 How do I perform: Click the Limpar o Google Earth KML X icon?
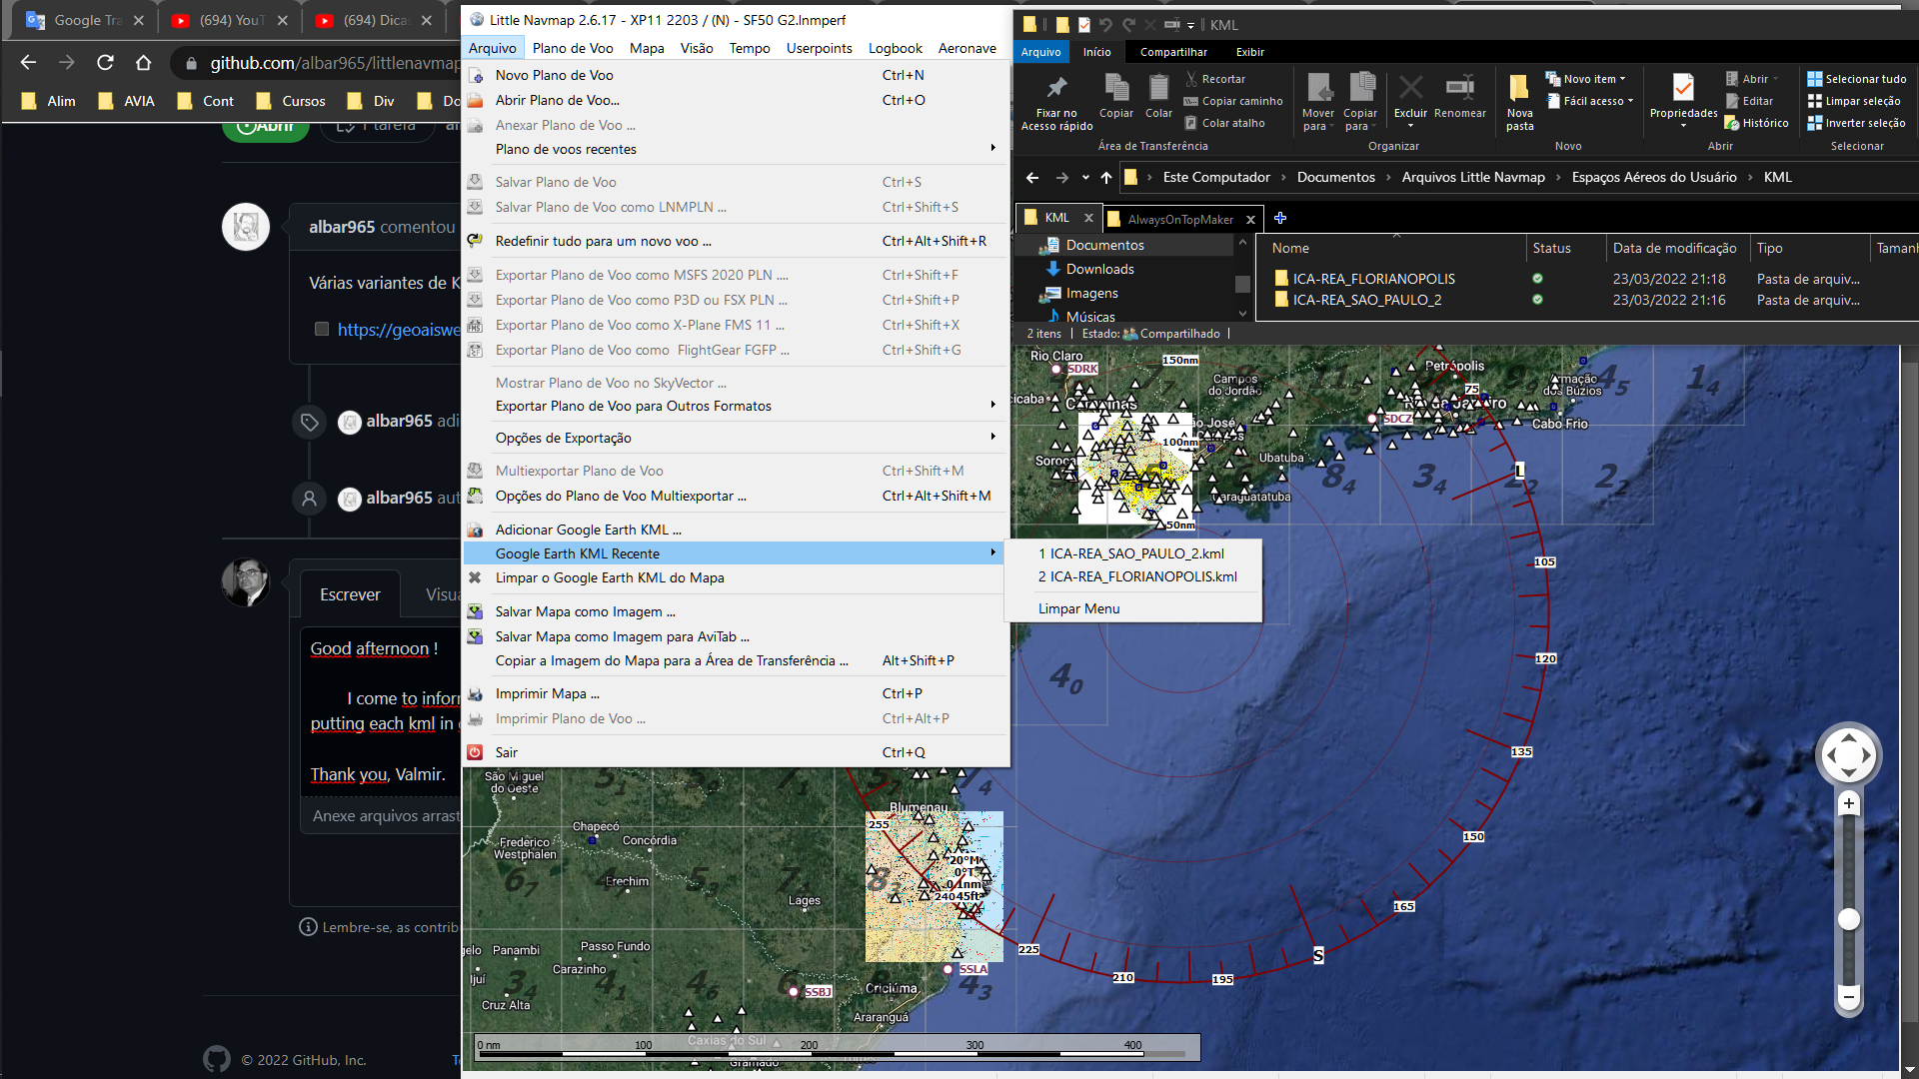(x=476, y=577)
